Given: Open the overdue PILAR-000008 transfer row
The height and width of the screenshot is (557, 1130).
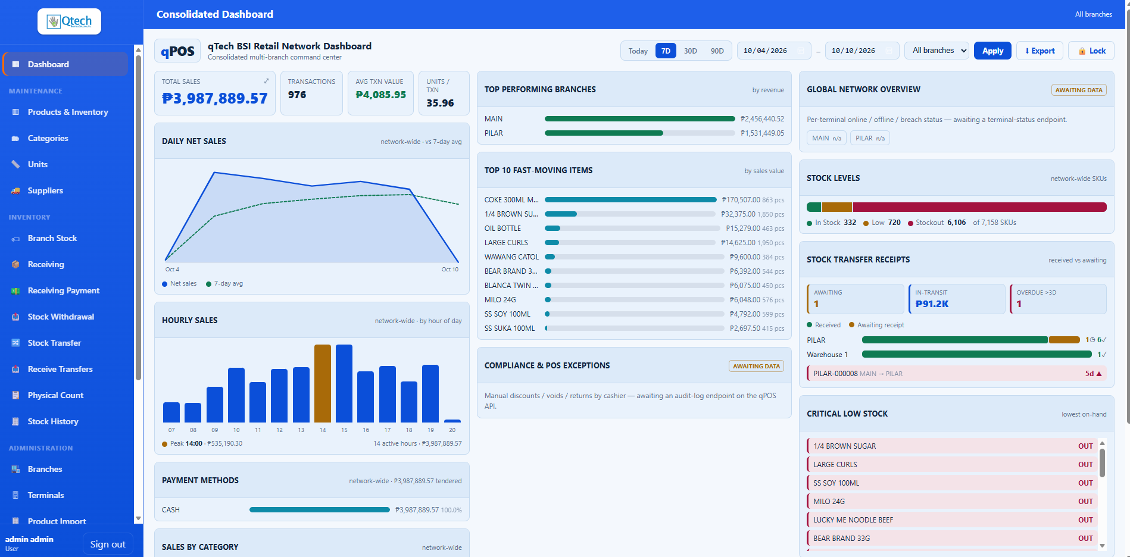Looking at the screenshot, I should pos(956,374).
